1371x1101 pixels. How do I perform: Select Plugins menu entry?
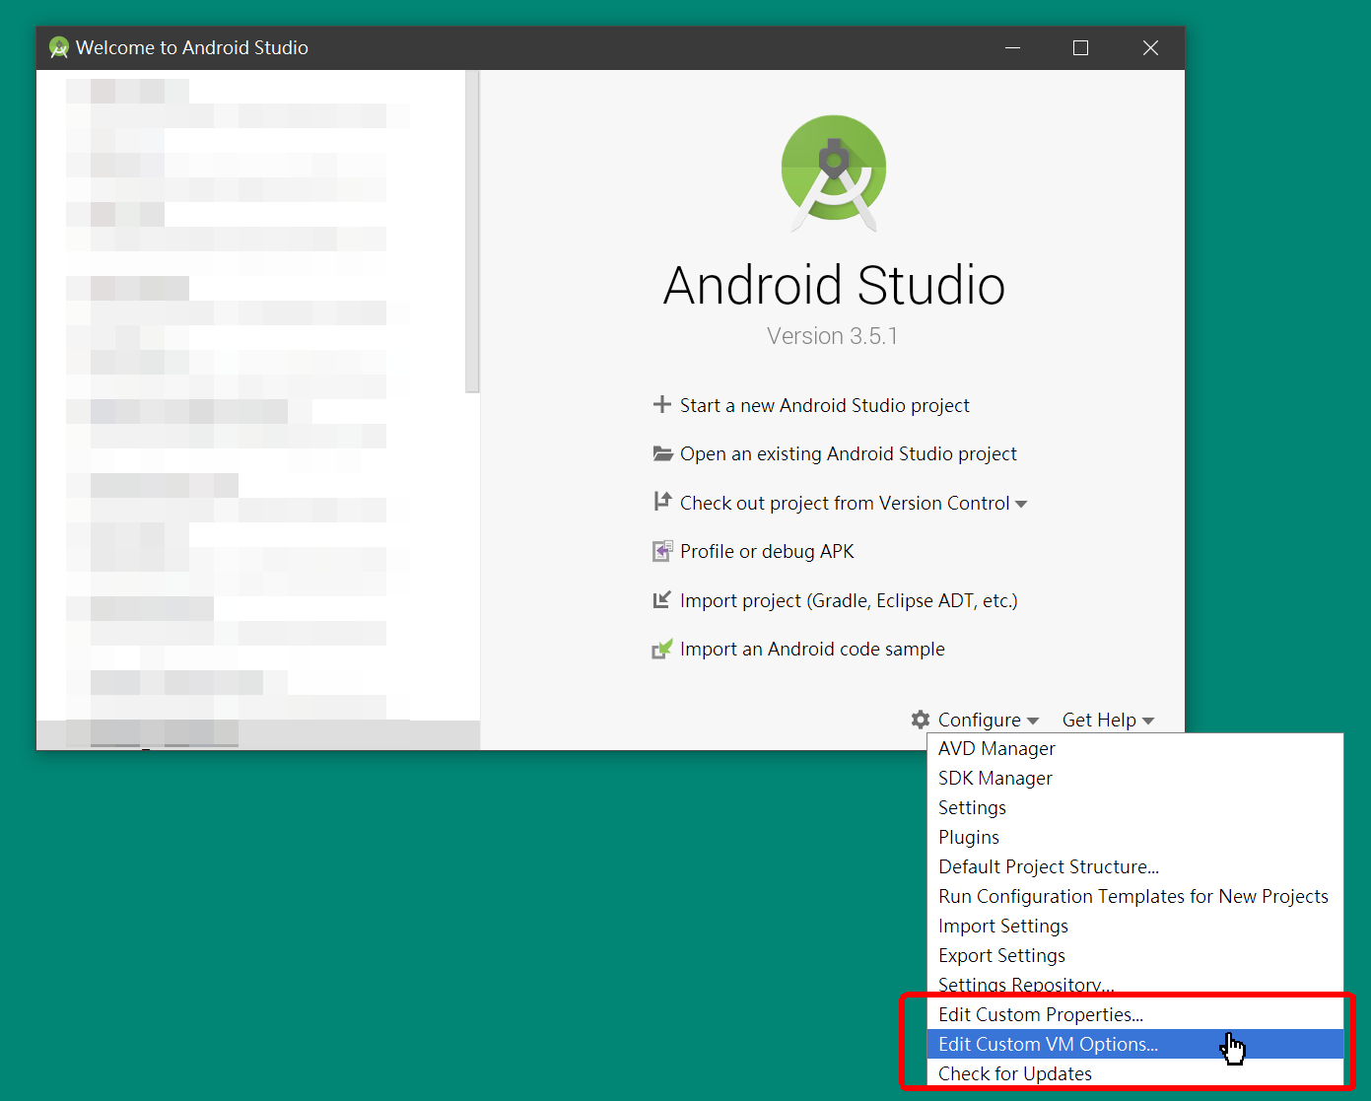(x=1135, y=837)
